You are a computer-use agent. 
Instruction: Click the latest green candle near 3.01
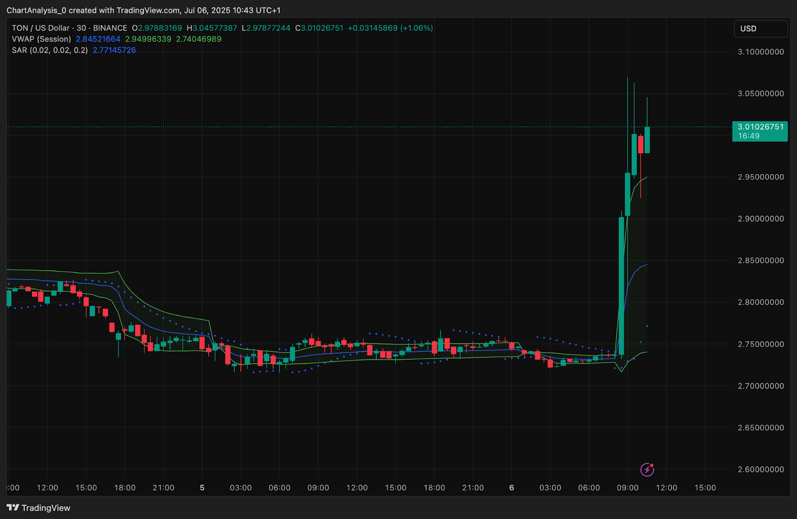(647, 140)
